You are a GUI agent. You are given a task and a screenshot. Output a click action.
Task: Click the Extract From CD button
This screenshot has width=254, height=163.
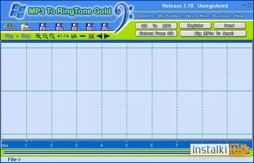pyautogui.click(x=156, y=33)
